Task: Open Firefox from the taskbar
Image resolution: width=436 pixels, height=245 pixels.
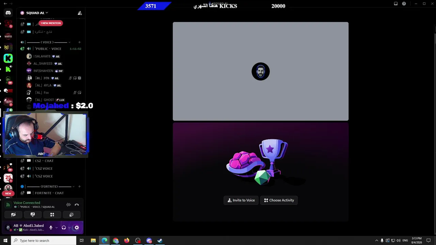Action: (127, 241)
